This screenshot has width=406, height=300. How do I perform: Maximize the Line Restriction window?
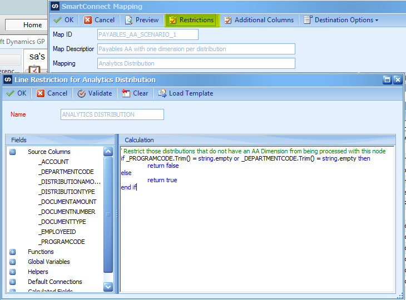click(x=387, y=79)
